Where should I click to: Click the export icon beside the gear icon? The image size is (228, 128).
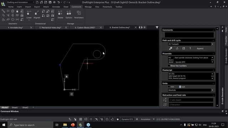point(177,48)
